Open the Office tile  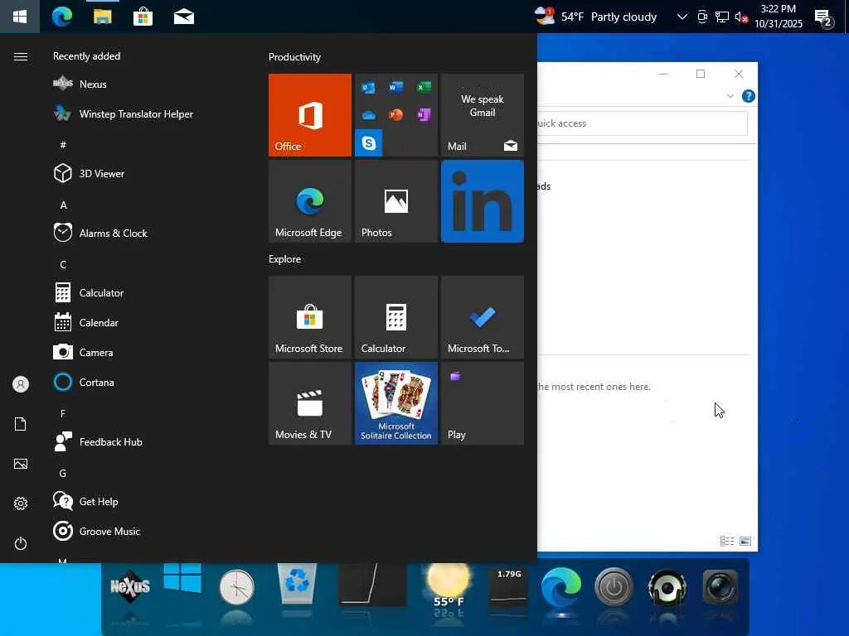310,115
